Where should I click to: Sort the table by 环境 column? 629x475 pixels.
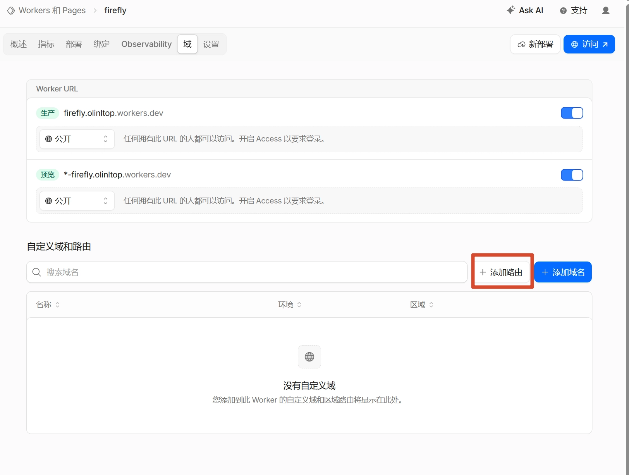(290, 305)
